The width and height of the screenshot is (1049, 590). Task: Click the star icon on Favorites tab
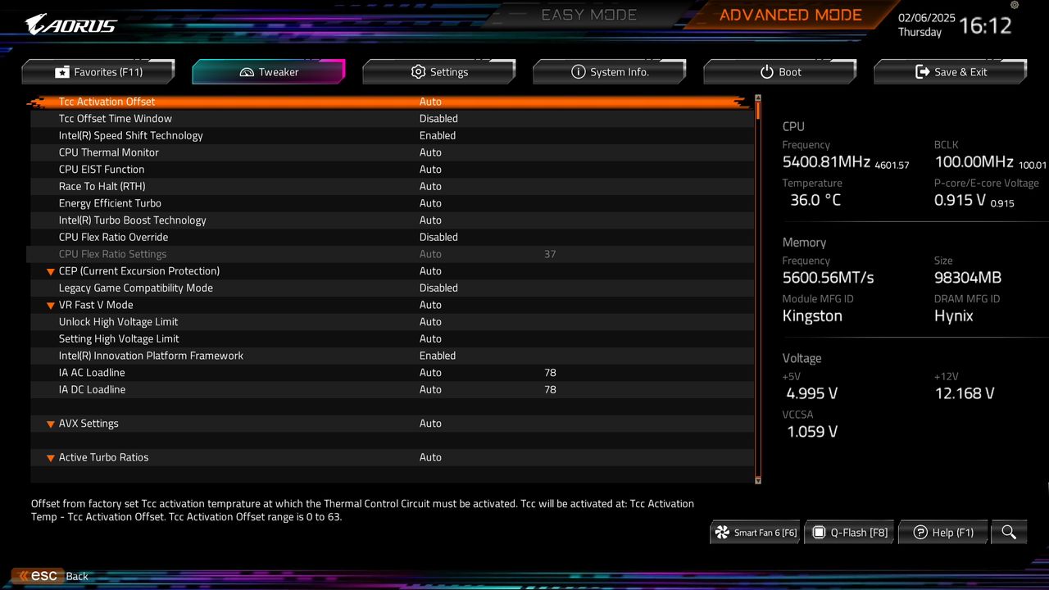click(x=62, y=72)
